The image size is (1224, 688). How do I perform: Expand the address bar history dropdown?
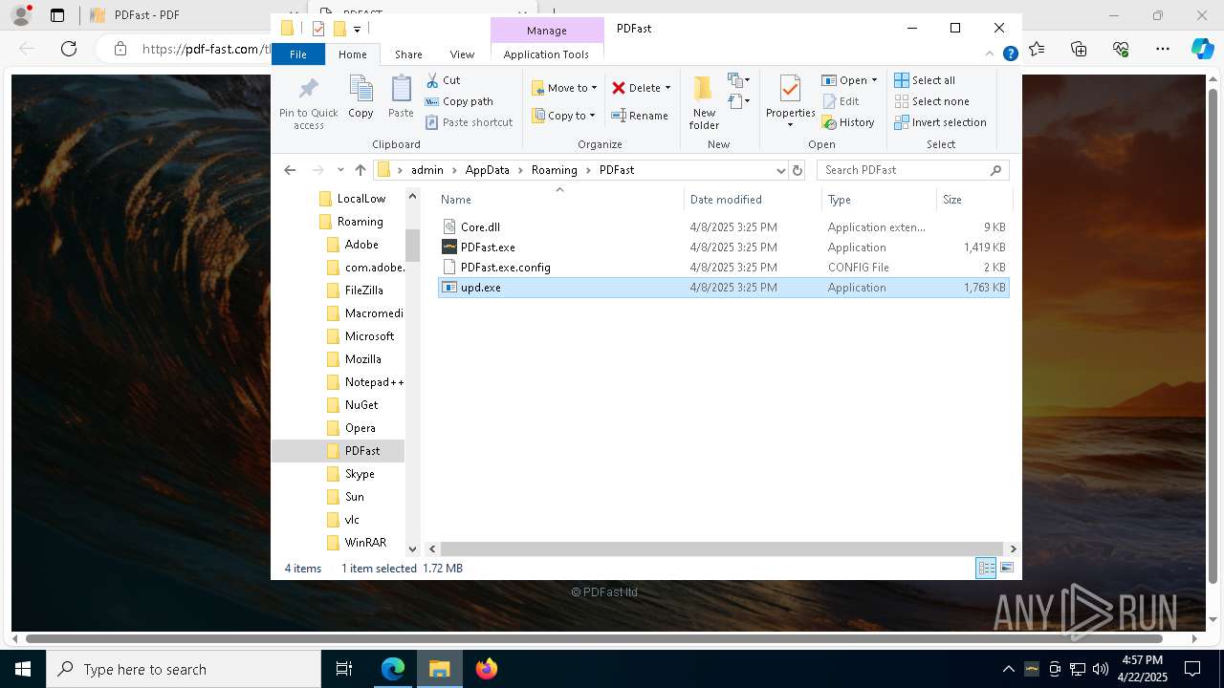pos(781,170)
